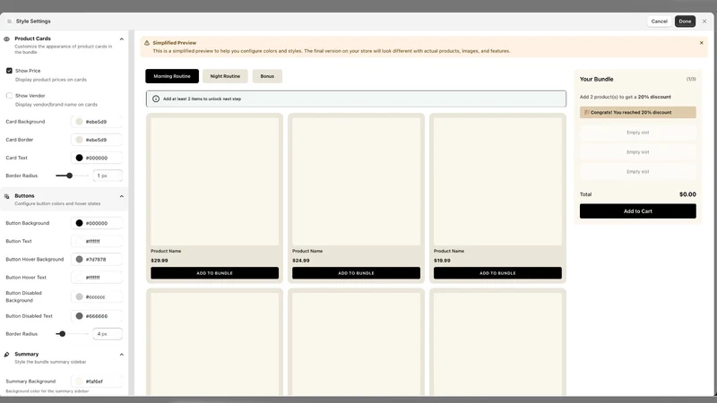Open the Button Background color swatch
The width and height of the screenshot is (717, 403).
79,223
